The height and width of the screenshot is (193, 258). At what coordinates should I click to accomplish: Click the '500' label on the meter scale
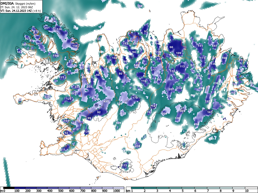pyautogui.click(x=61, y=191)
